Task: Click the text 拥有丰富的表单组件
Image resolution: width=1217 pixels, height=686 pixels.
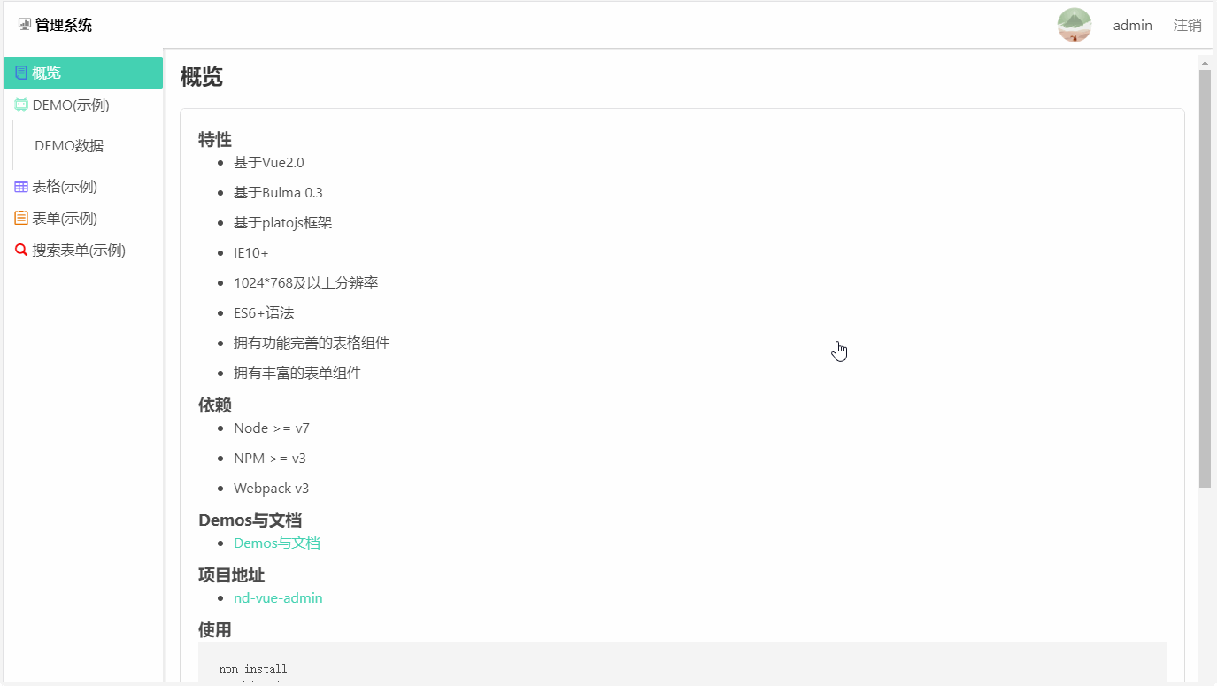Action: tap(297, 373)
